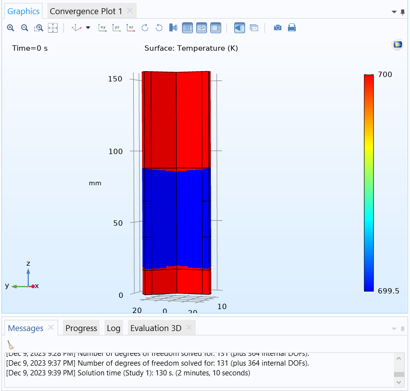
Task: Toggle the Scene Light
Action: (239, 28)
